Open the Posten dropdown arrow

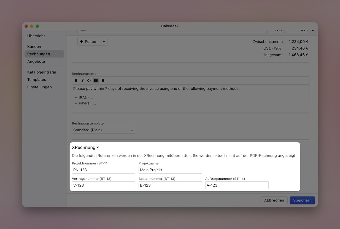pos(104,42)
